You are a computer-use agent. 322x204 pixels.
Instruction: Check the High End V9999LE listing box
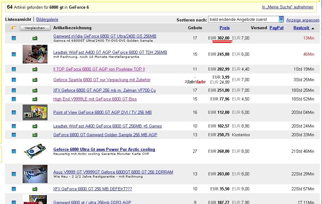coord(14,99)
